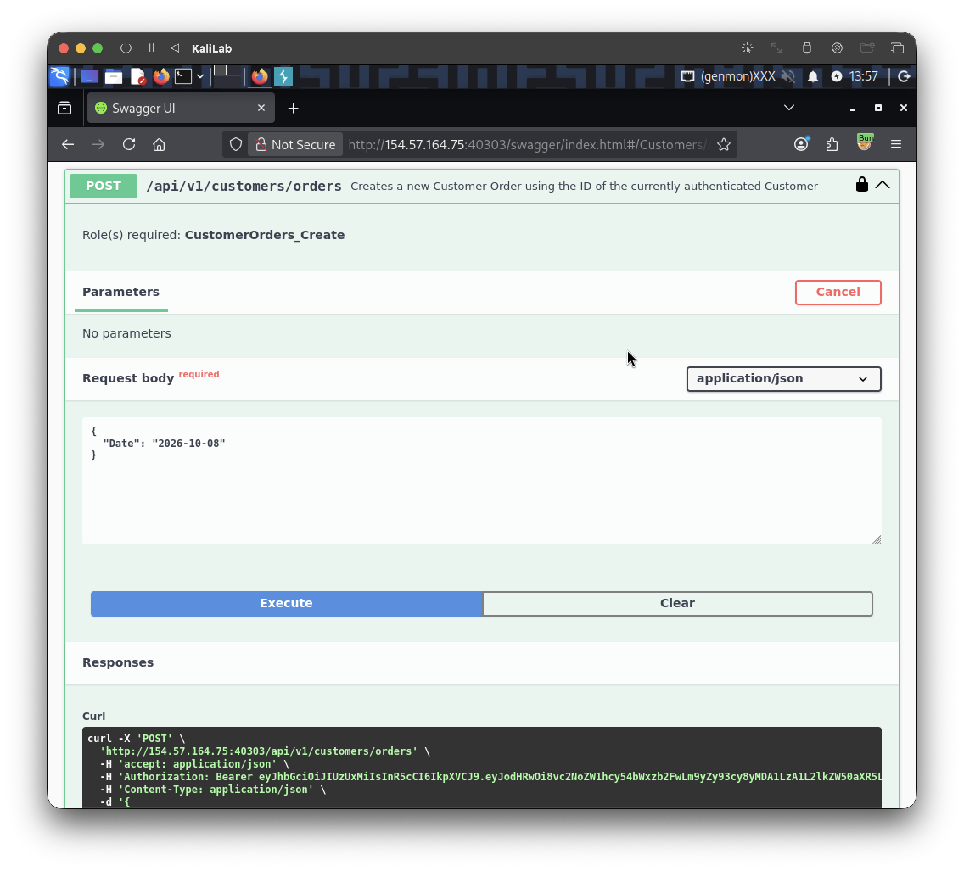Open the recent browsing tab overview icon

(x=64, y=109)
